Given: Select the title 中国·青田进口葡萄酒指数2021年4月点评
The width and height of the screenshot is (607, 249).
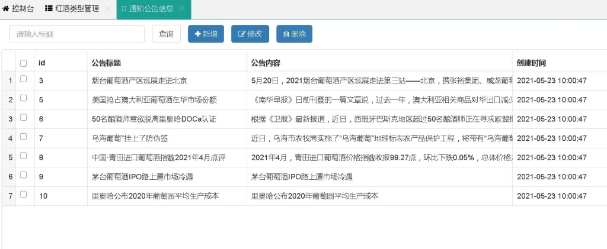Looking at the screenshot, I should (x=159, y=157).
